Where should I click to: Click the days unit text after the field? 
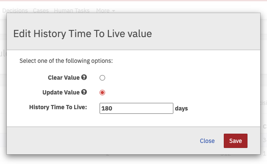pos(181,108)
